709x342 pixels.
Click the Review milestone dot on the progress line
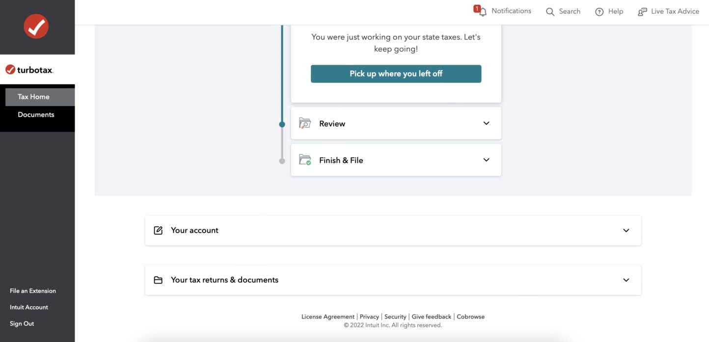coord(282,124)
